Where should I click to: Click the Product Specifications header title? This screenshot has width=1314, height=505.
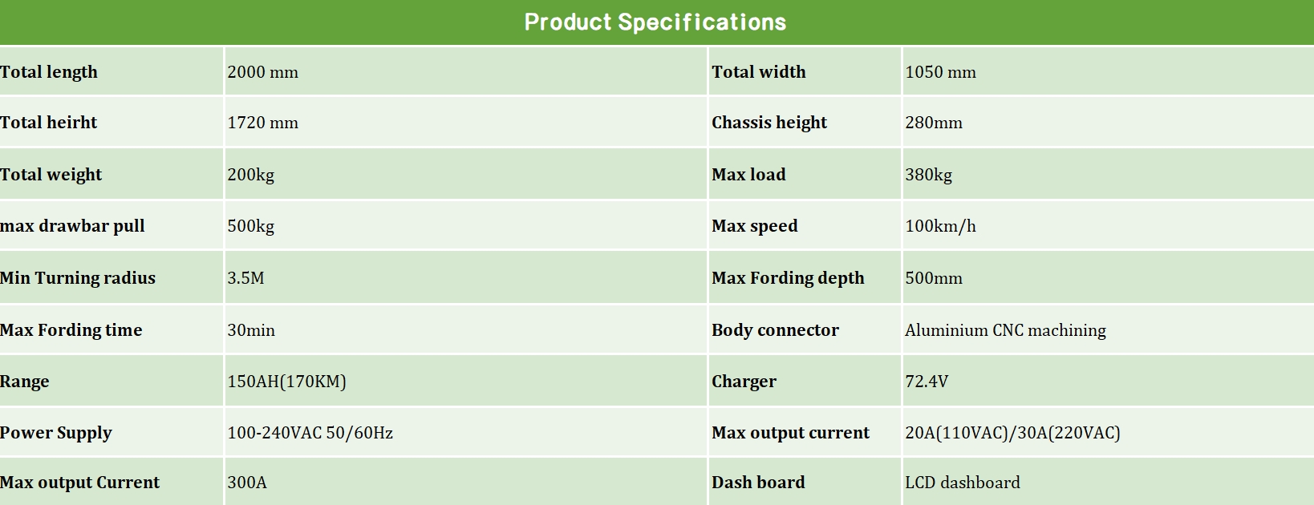(x=655, y=22)
